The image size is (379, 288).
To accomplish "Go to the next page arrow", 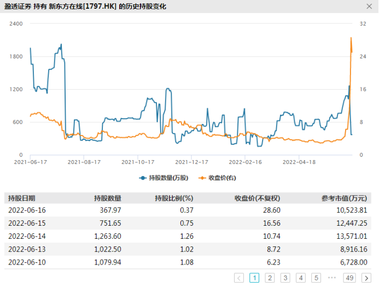I will pos(366,278).
